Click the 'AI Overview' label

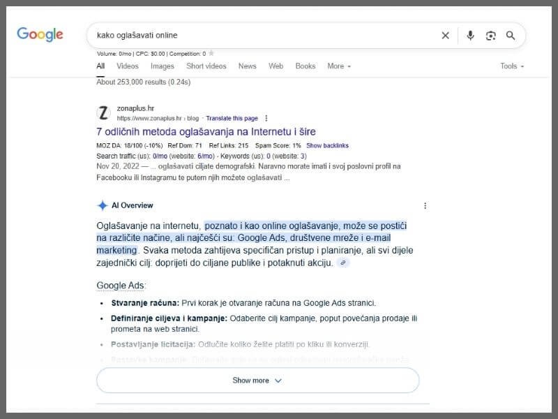click(132, 205)
